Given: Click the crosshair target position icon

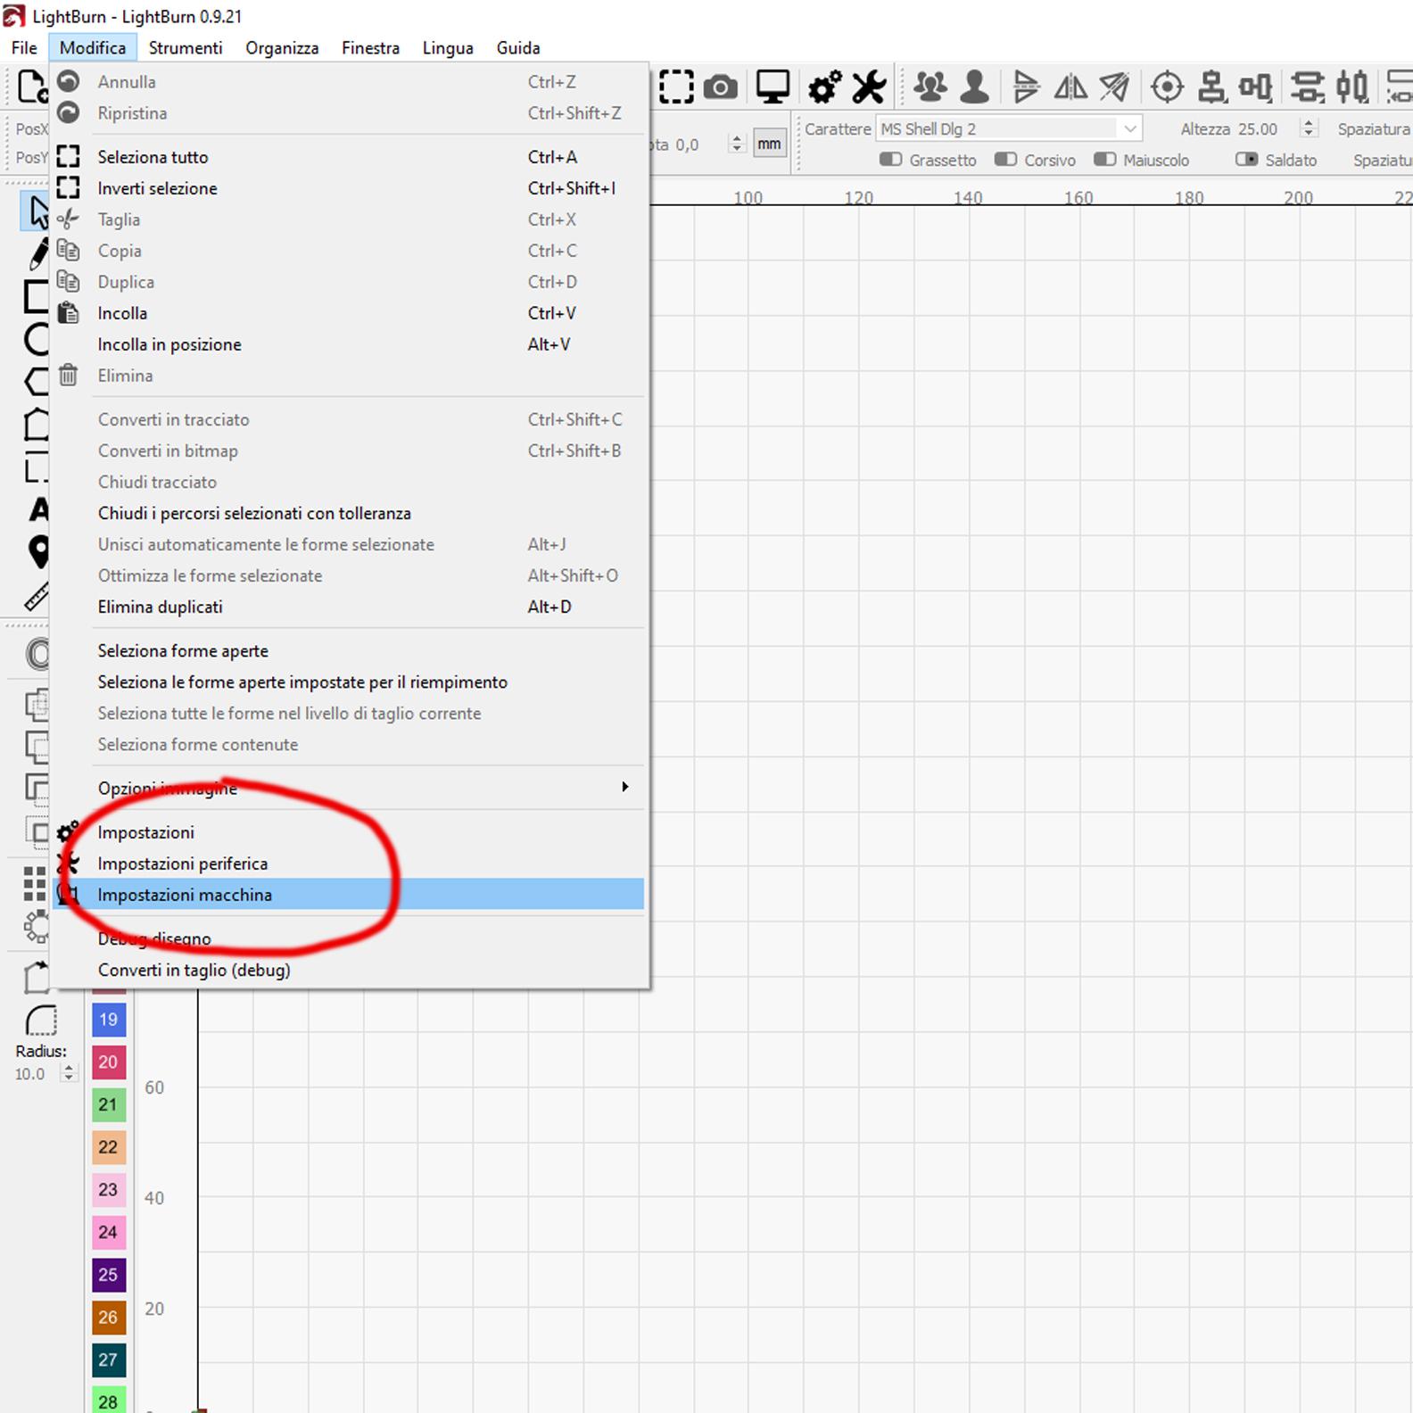Looking at the screenshot, I should (x=1167, y=87).
